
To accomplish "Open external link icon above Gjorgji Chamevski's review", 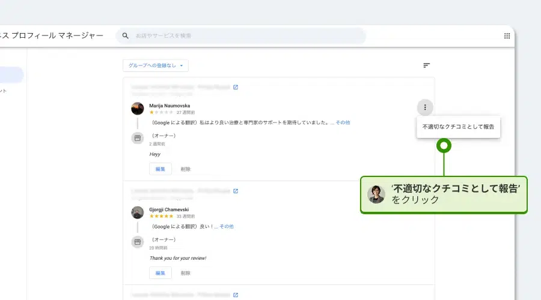I will [x=236, y=191].
